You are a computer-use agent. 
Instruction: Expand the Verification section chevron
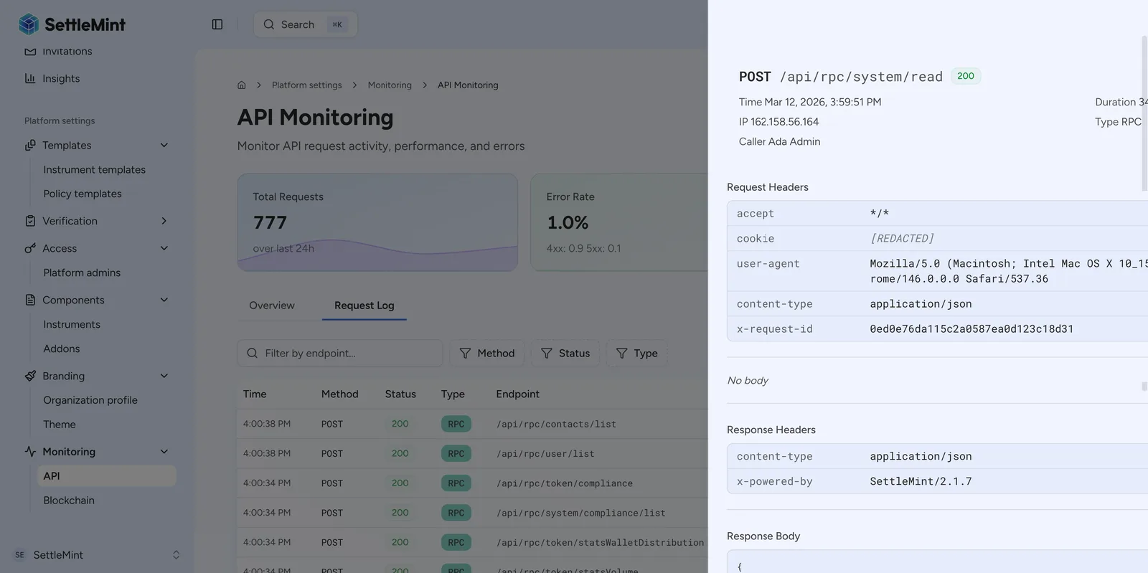(164, 221)
